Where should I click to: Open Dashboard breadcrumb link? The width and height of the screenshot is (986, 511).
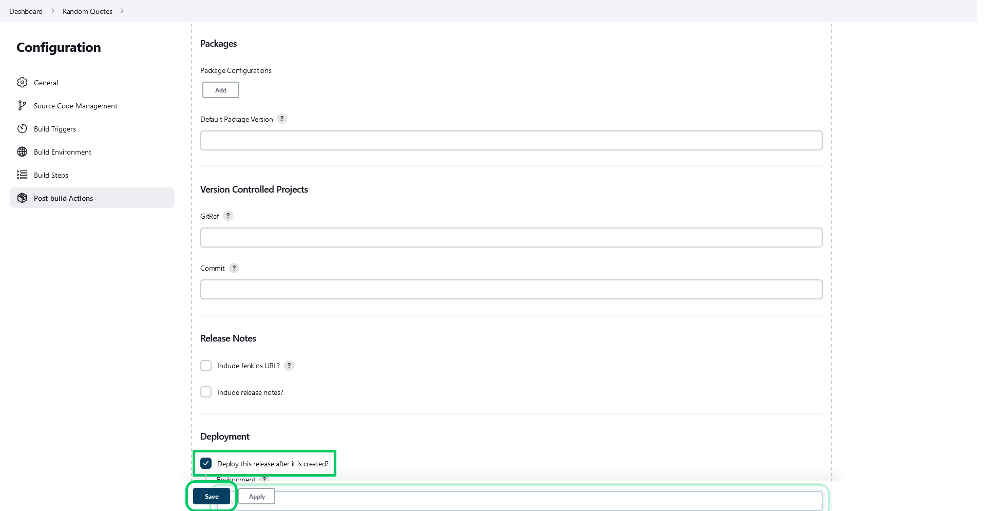coord(26,11)
